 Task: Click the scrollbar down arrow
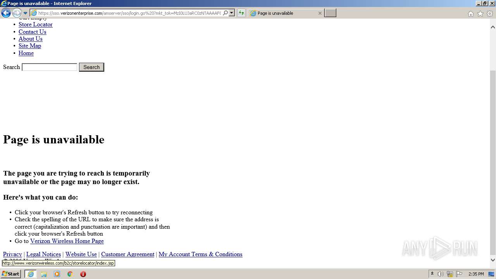[493, 260]
